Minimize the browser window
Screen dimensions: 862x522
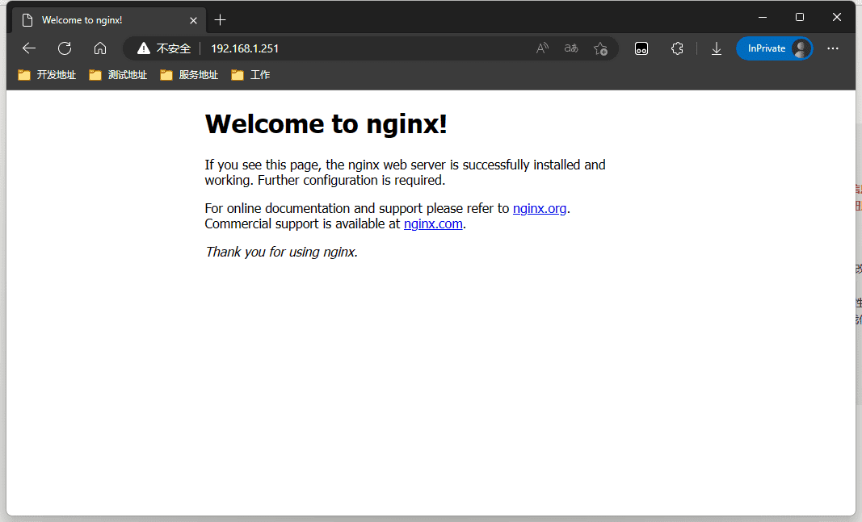coord(763,17)
